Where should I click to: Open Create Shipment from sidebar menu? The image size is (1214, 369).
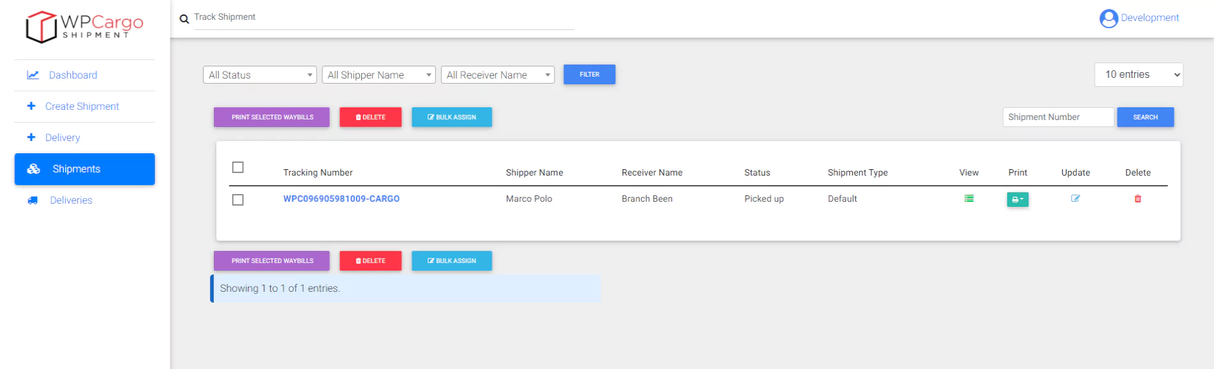(x=82, y=107)
